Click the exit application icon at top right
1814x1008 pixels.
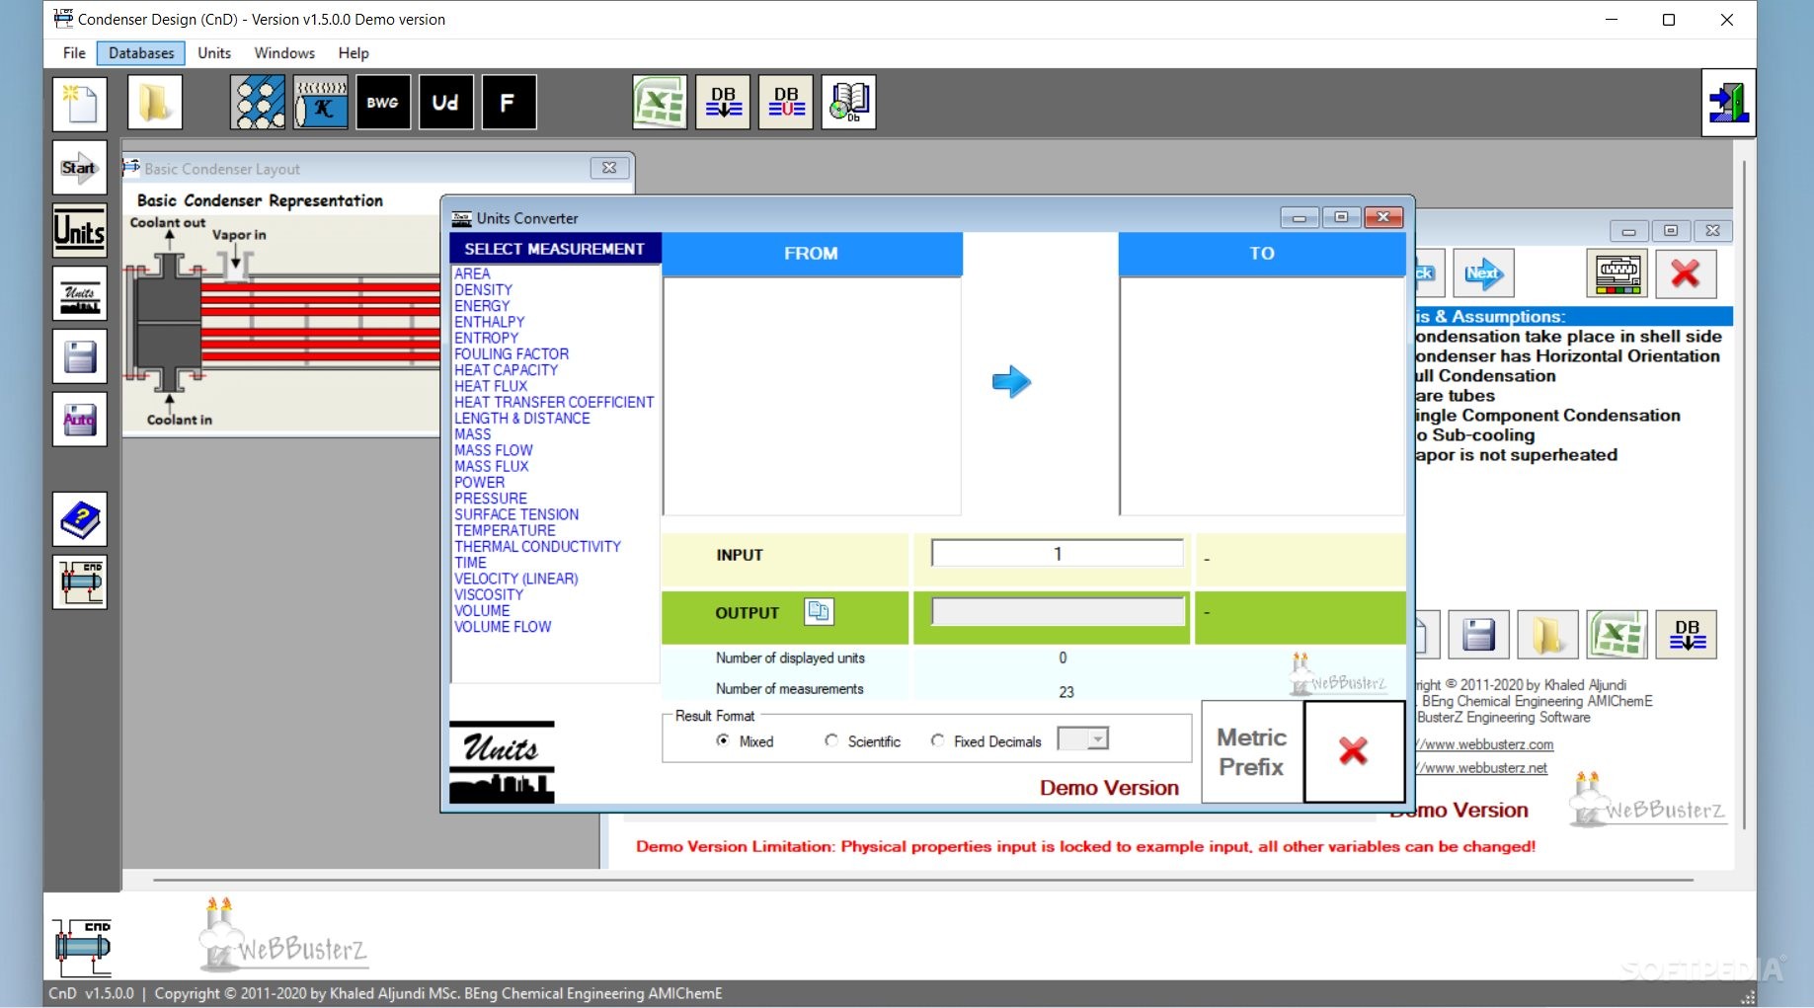pos(1729,103)
